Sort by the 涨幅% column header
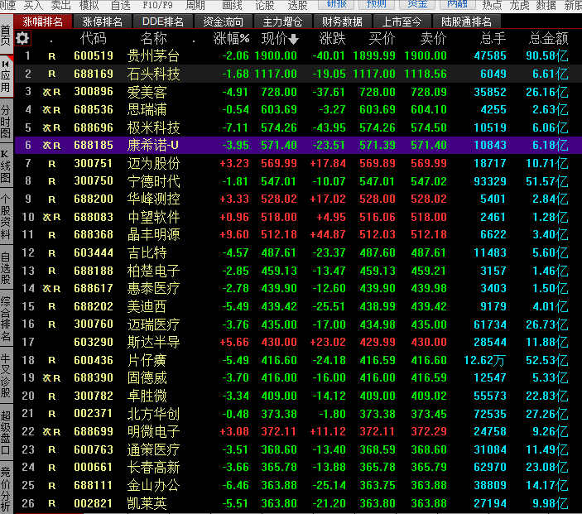Viewport: 582px width, 514px height. [x=231, y=39]
